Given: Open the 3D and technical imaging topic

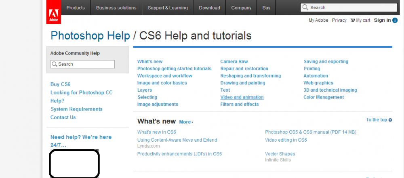Looking at the screenshot, I should click(330, 90).
